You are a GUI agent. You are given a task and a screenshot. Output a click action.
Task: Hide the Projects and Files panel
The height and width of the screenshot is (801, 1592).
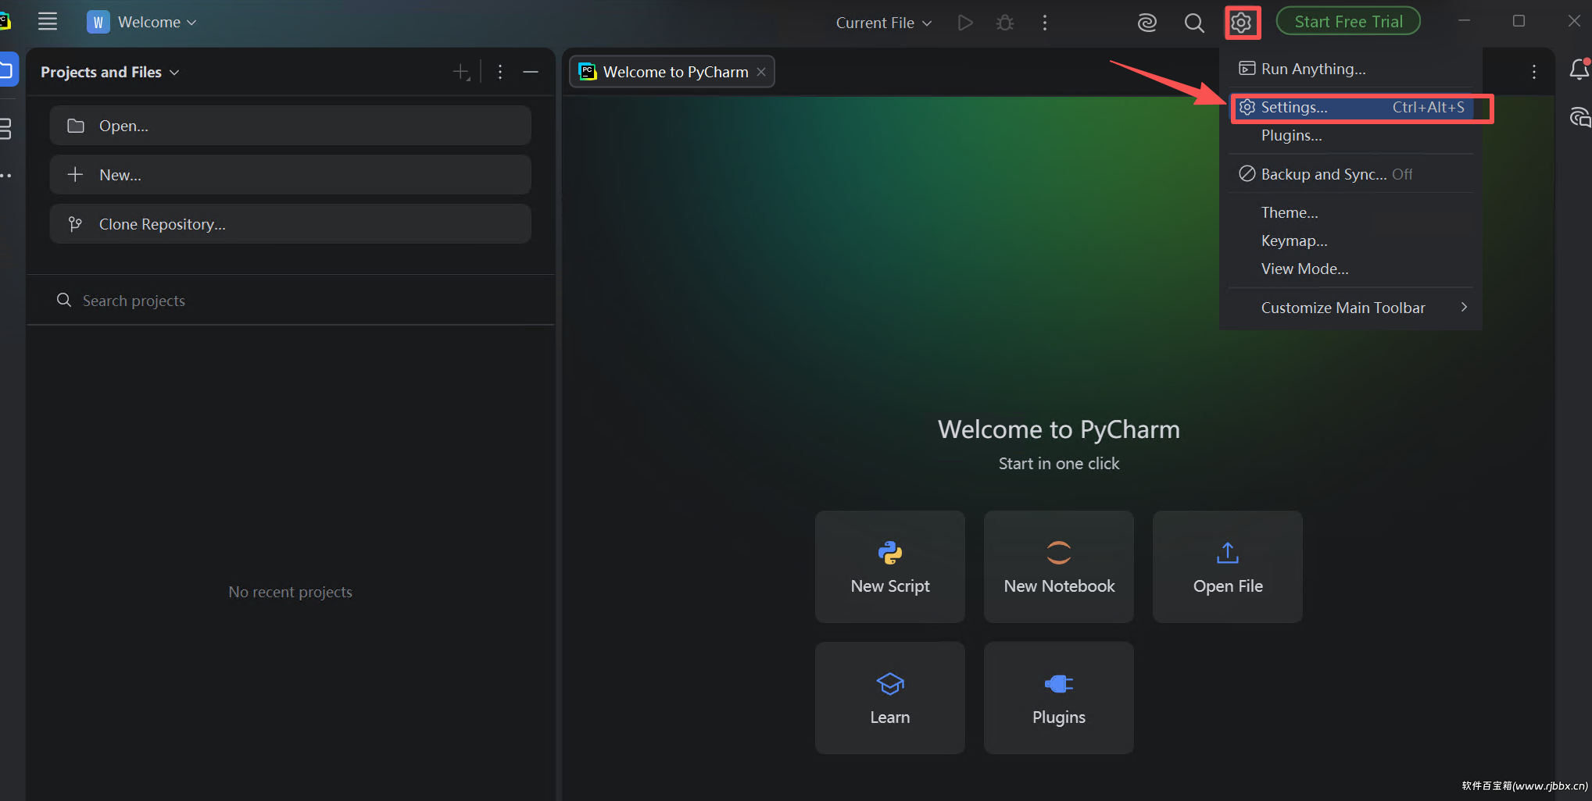531,72
